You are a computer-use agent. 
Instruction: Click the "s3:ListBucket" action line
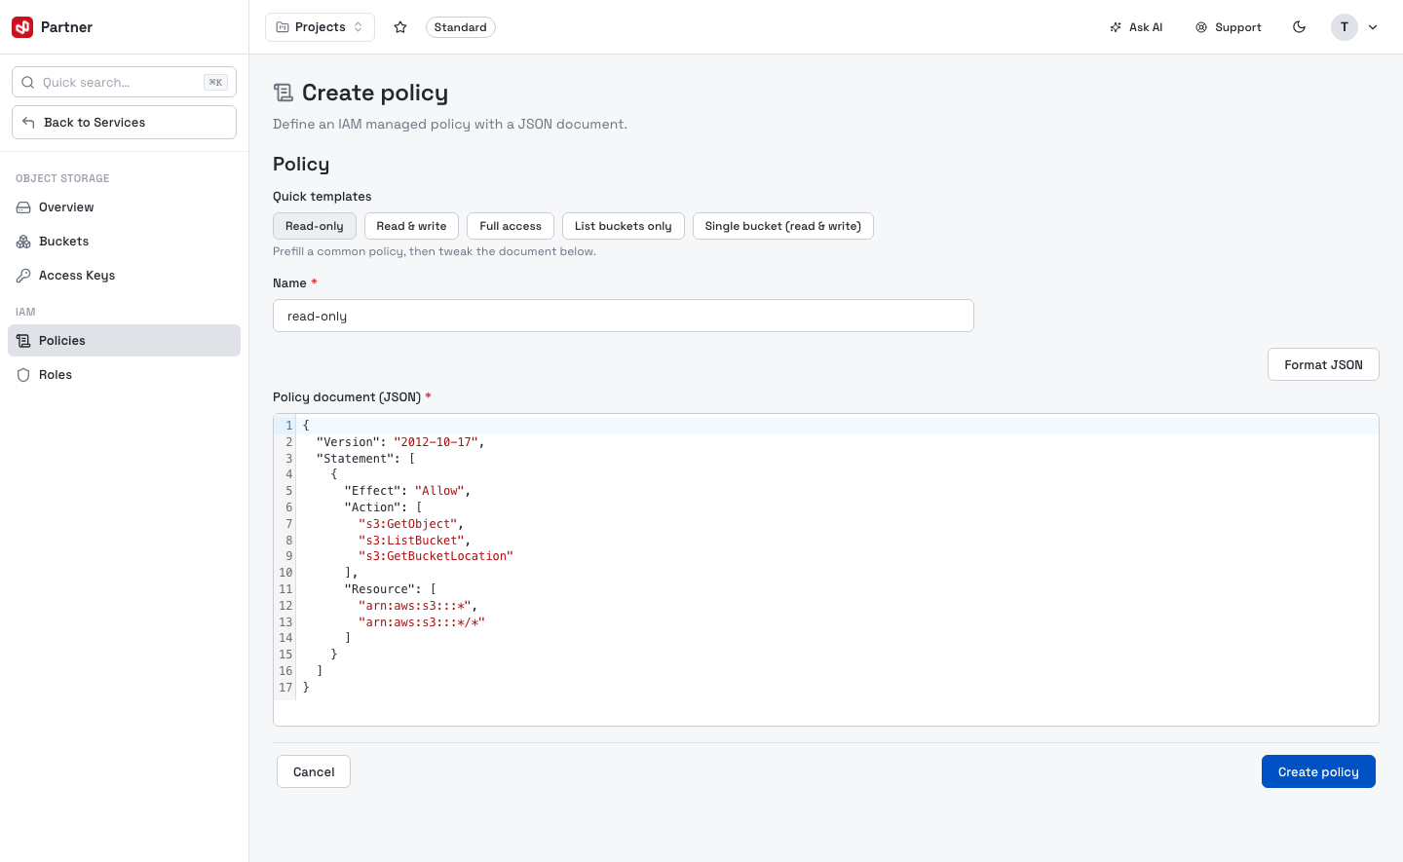(x=411, y=541)
